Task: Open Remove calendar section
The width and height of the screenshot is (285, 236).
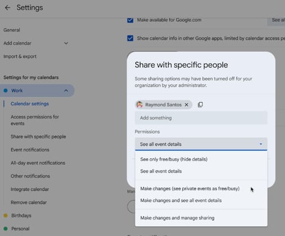Action: [x=29, y=202]
